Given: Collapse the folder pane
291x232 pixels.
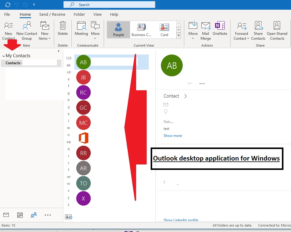Looking at the screenshot, I should coord(59,51).
